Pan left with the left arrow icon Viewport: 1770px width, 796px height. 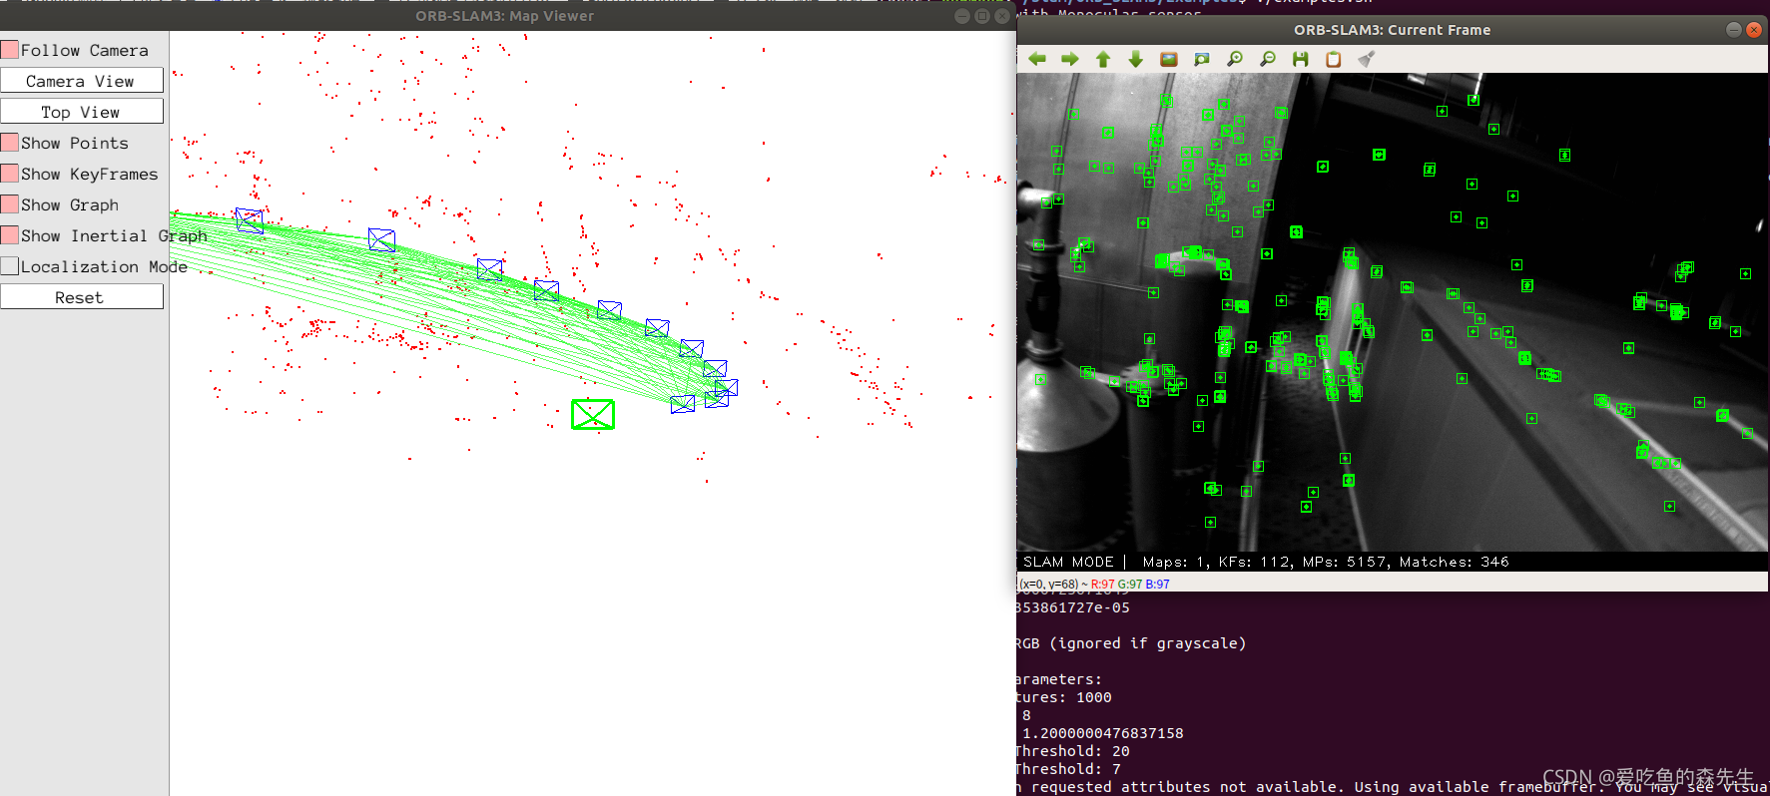coord(1037,59)
